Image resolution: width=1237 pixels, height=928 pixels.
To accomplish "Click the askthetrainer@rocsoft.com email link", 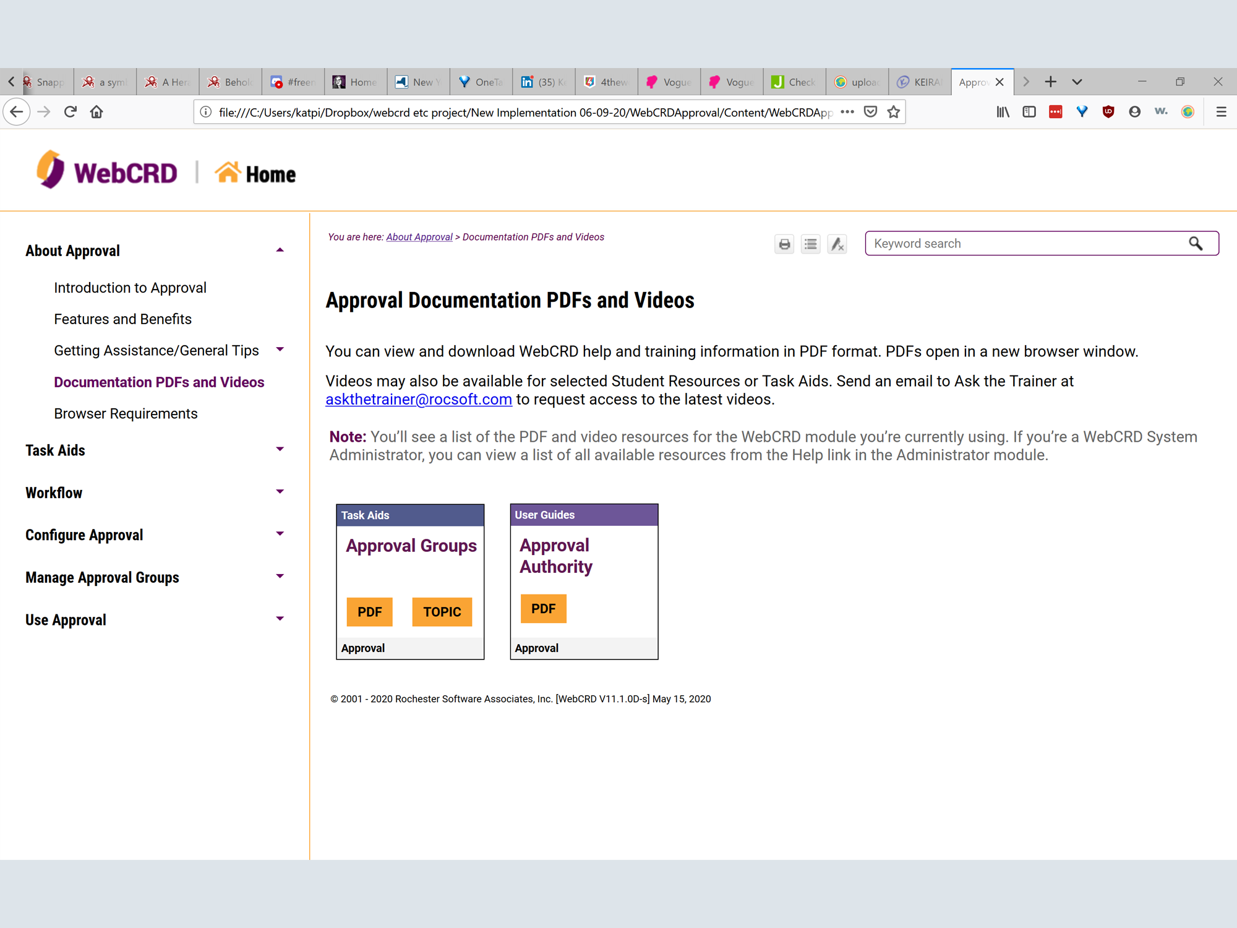I will [x=418, y=398].
